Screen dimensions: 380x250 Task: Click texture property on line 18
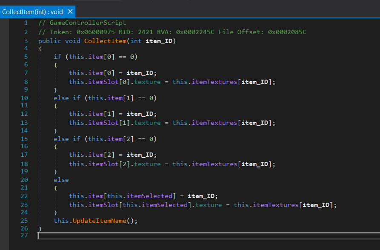pyautogui.click(x=147, y=164)
